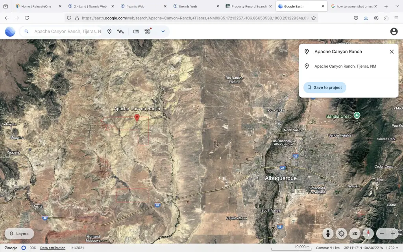The height and width of the screenshot is (252, 403).
Task: Click the Add placemark pin icon
Action: 109,31
